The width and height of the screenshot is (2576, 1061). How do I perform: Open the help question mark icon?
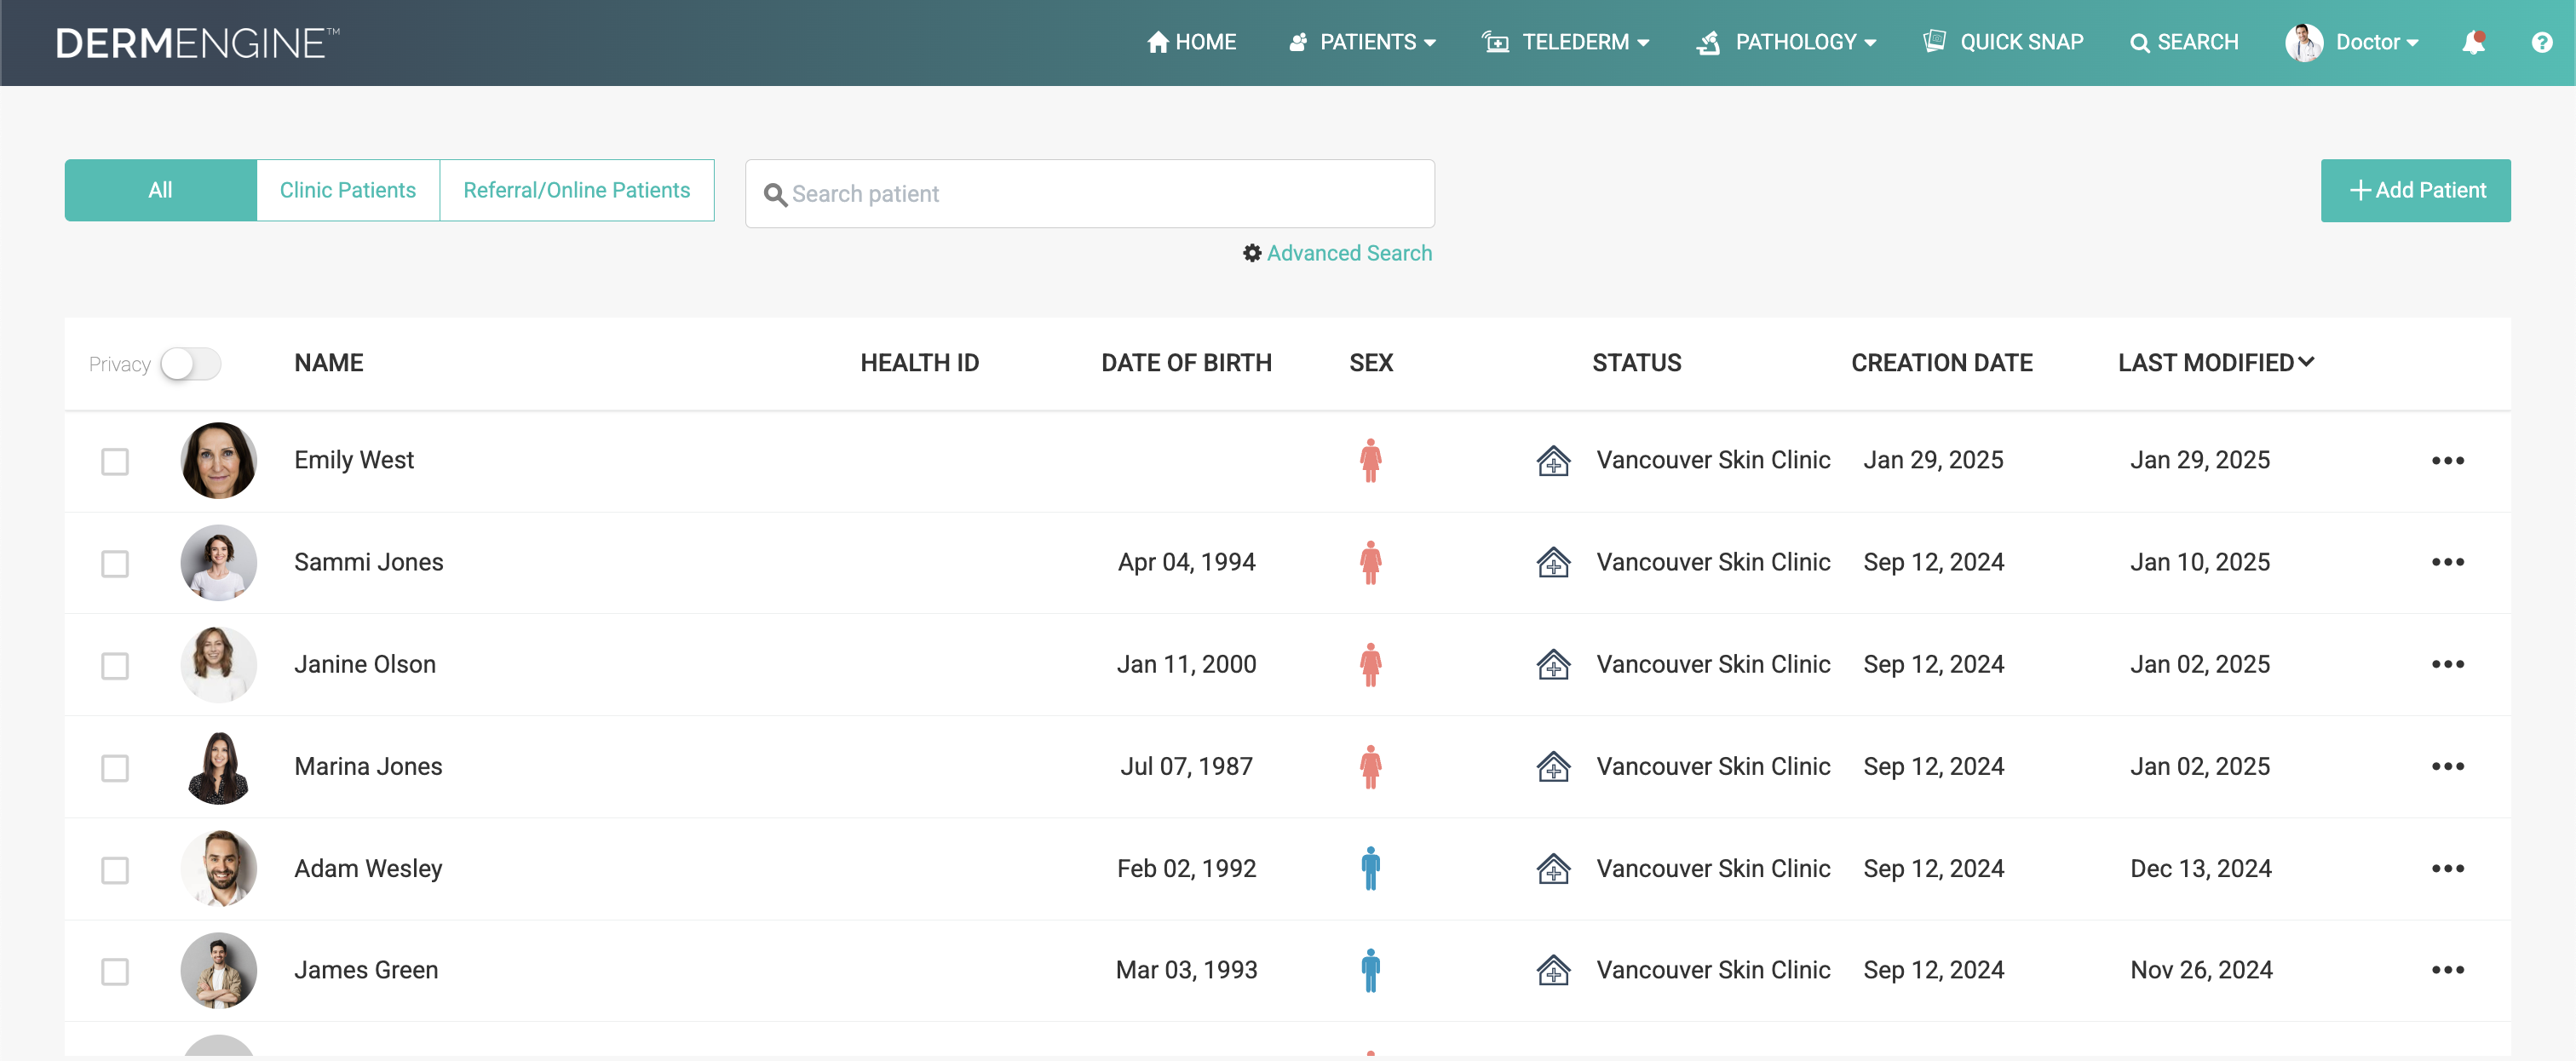pos(2541,42)
